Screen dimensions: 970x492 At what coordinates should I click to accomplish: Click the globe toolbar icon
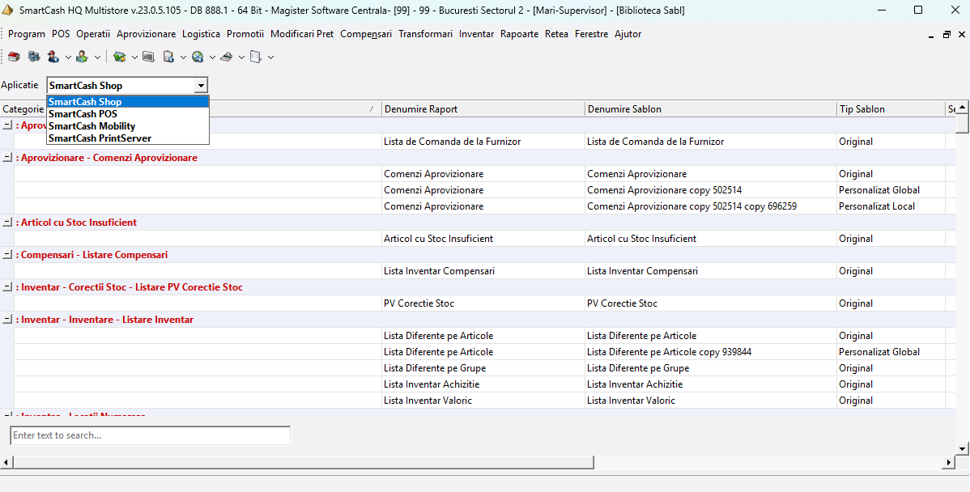coord(198,57)
